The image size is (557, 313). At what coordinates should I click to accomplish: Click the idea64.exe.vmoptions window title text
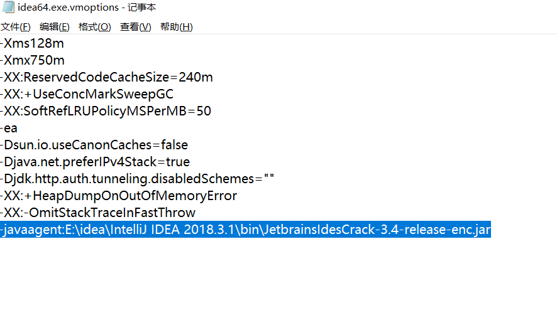coord(88,8)
